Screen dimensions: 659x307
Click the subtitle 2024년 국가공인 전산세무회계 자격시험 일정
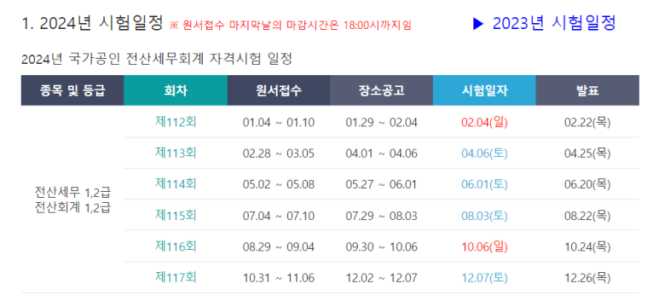point(156,60)
